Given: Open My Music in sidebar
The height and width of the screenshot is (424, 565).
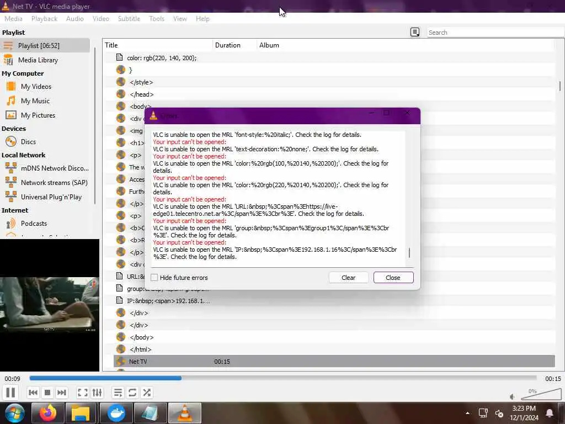Looking at the screenshot, I should point(35,101).
